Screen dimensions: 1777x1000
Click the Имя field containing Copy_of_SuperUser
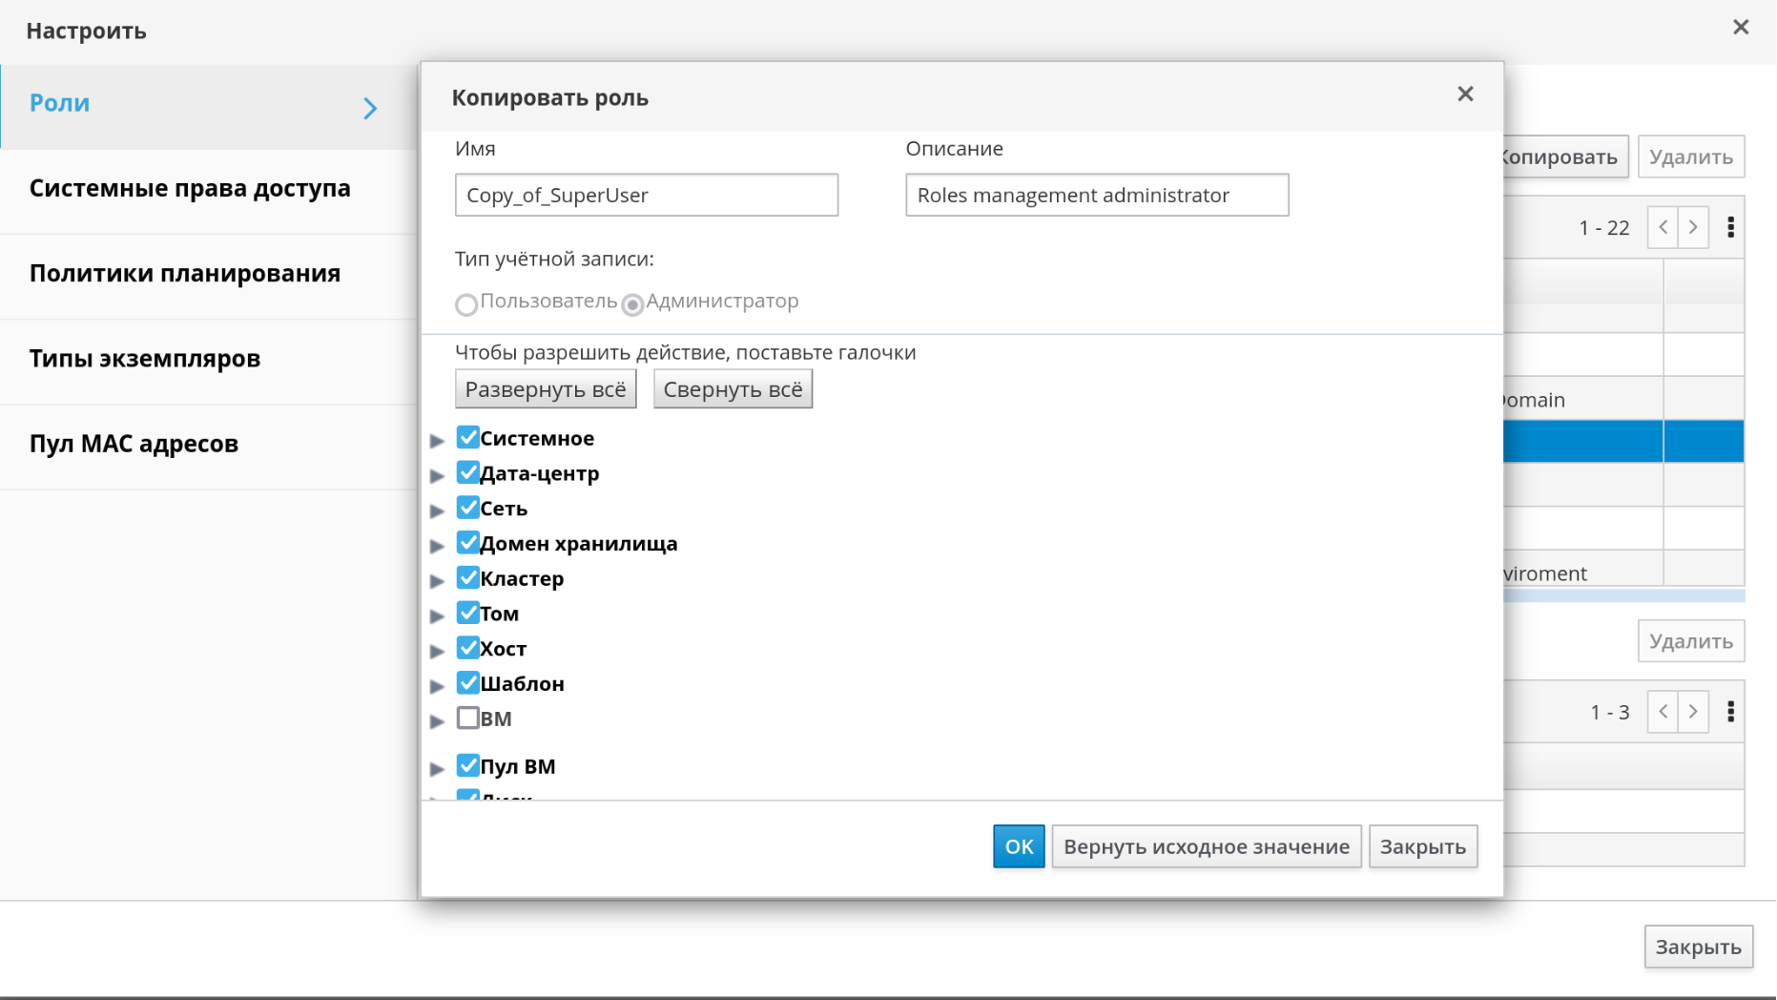click(x=646, y=196)
